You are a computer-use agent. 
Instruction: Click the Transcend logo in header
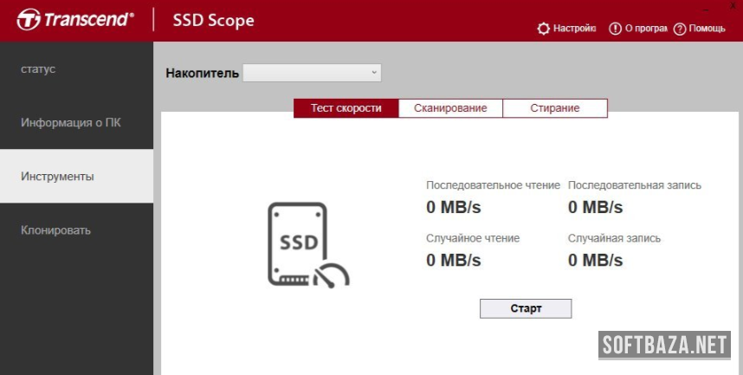point(75,19)
